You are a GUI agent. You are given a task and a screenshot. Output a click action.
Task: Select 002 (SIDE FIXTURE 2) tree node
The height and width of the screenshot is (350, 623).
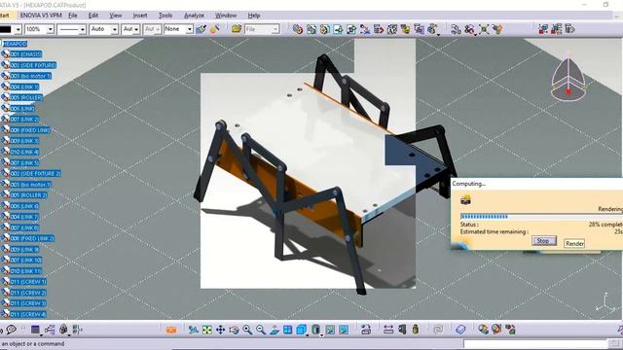[35, 173]
